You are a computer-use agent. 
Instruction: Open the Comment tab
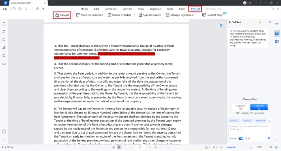(110, 9)
